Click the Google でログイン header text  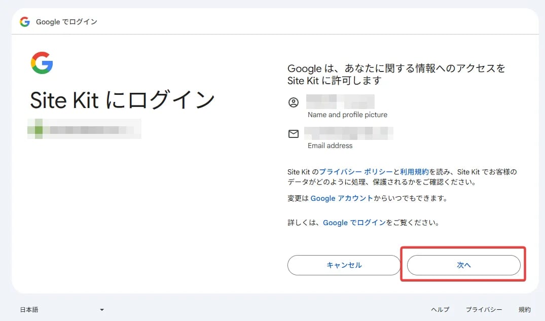(x=66, y=22)
